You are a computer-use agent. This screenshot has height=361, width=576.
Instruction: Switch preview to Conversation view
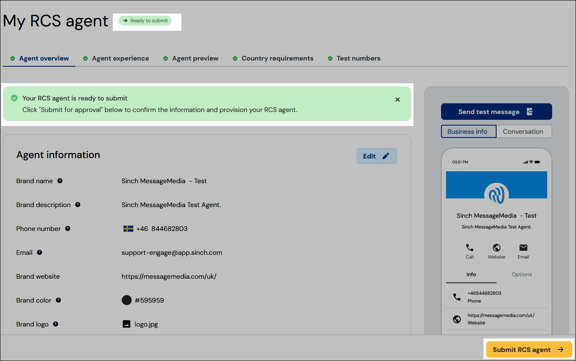[x=524, y=131]
